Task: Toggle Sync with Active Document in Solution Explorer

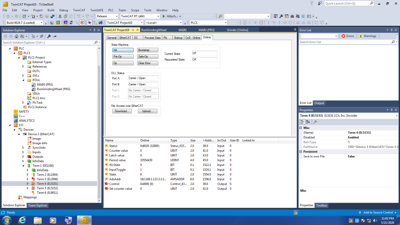Action: (x=22, y=36)
